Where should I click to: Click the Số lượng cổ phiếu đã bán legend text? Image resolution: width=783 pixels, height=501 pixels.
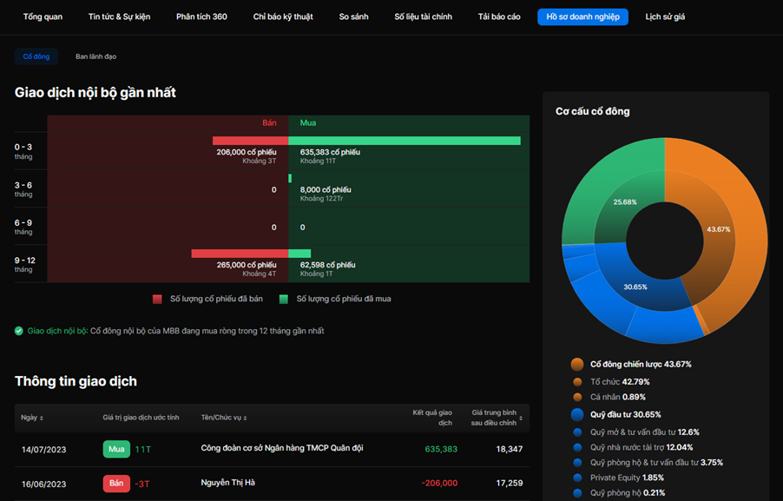tap(216, 299)
